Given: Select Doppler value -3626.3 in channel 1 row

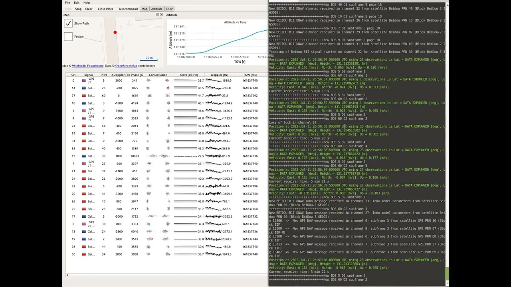Looking at the screenshot, I should pos(227,111).
